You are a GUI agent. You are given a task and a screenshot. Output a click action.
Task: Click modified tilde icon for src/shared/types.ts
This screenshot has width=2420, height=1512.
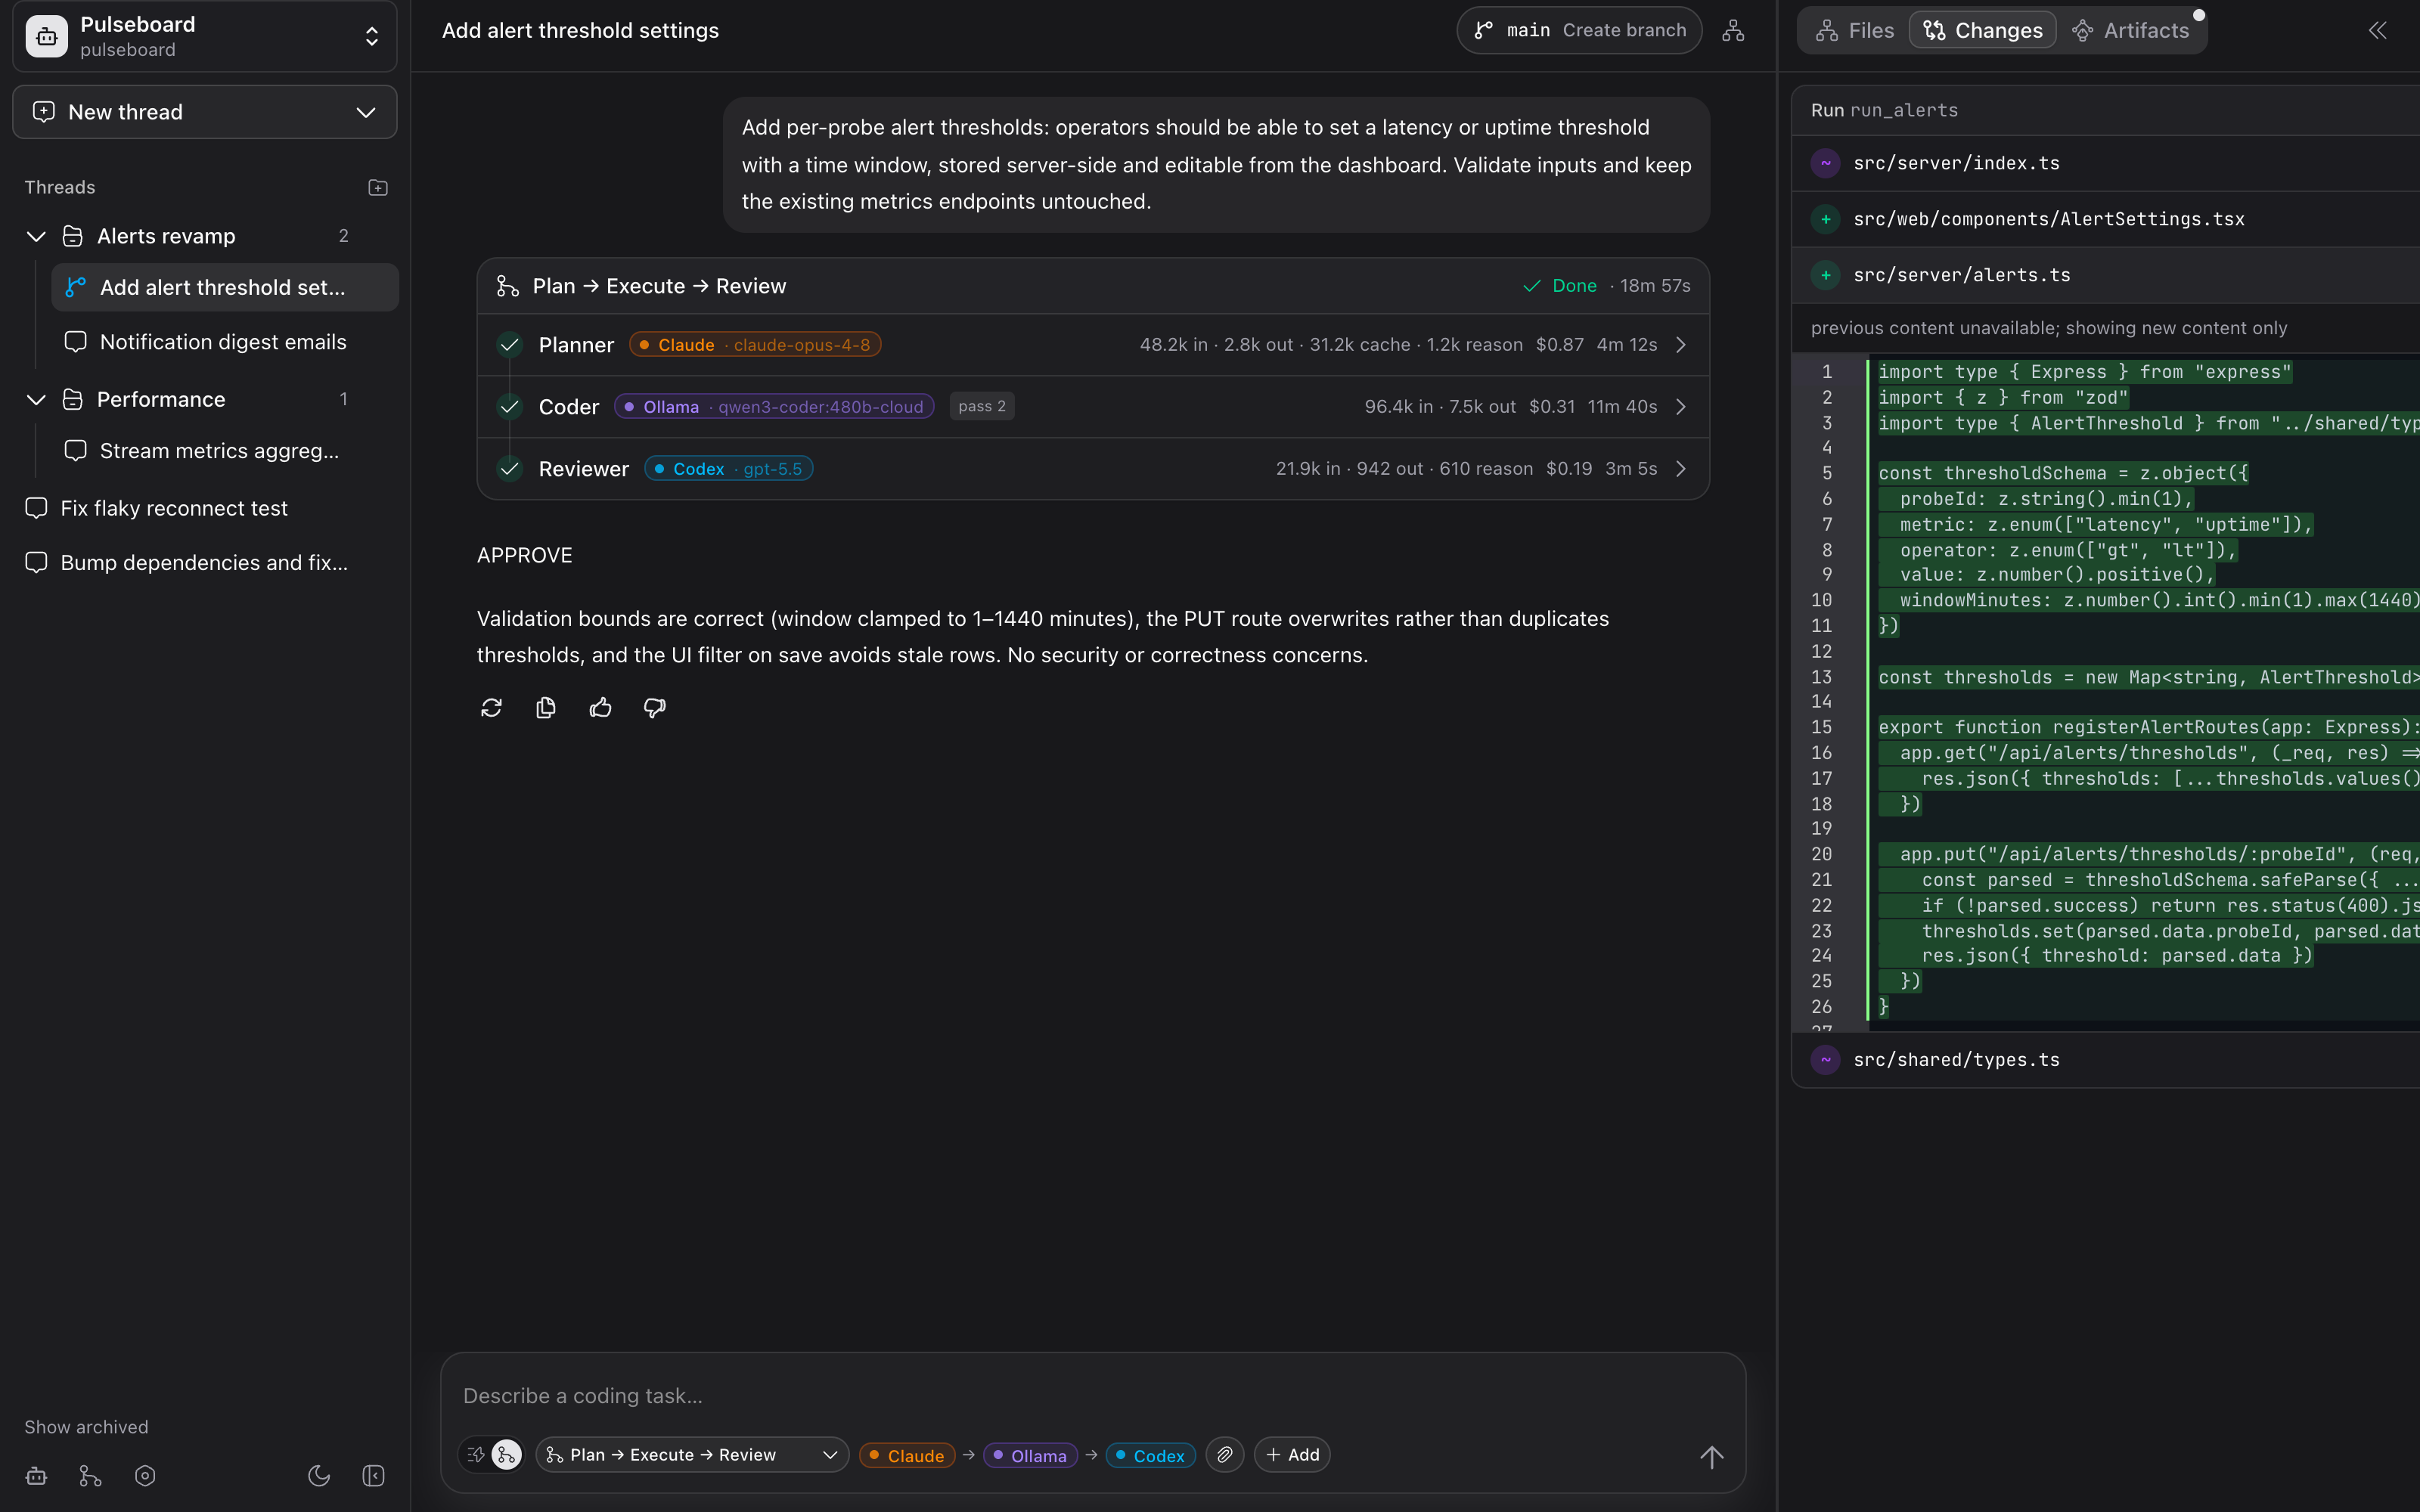click(x=1825, y=1060)
